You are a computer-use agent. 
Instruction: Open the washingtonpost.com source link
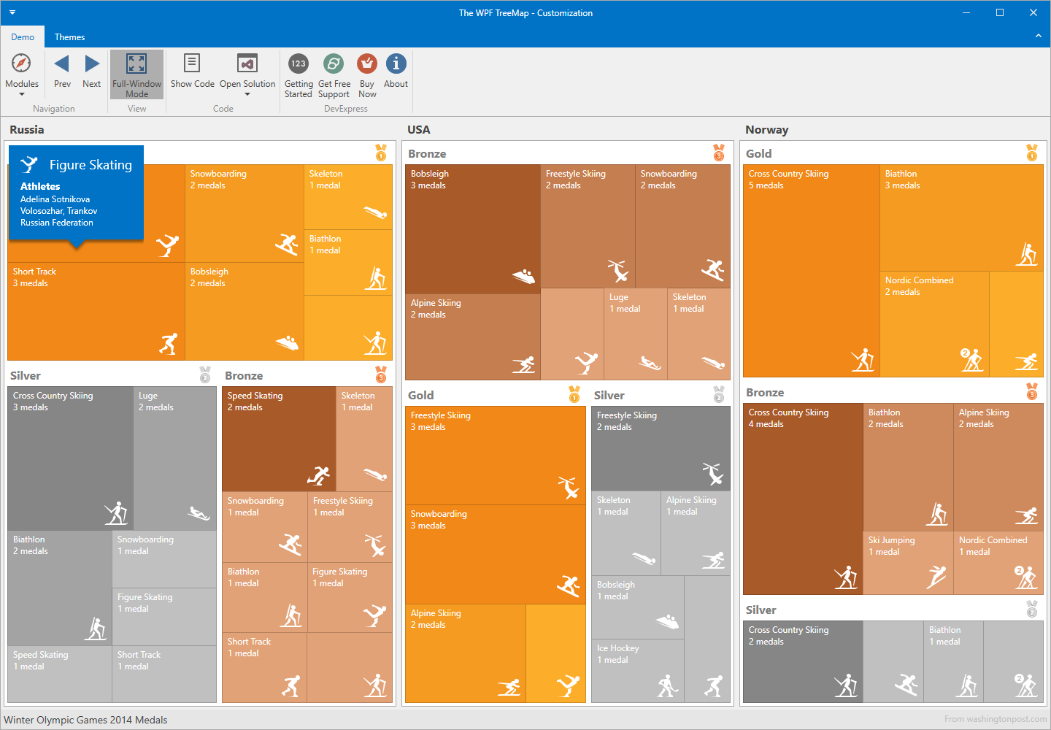pos(997,720)
